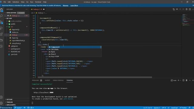Screen dimensions: 194x109
Task: Click the editor horizontal scrollbar
Action: (95, 77)
